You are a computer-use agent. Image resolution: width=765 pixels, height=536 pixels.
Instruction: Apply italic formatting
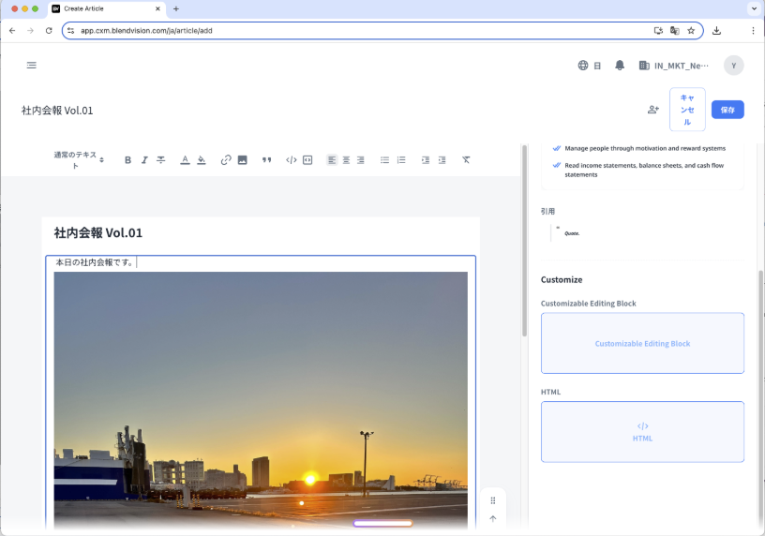point(144,160)
